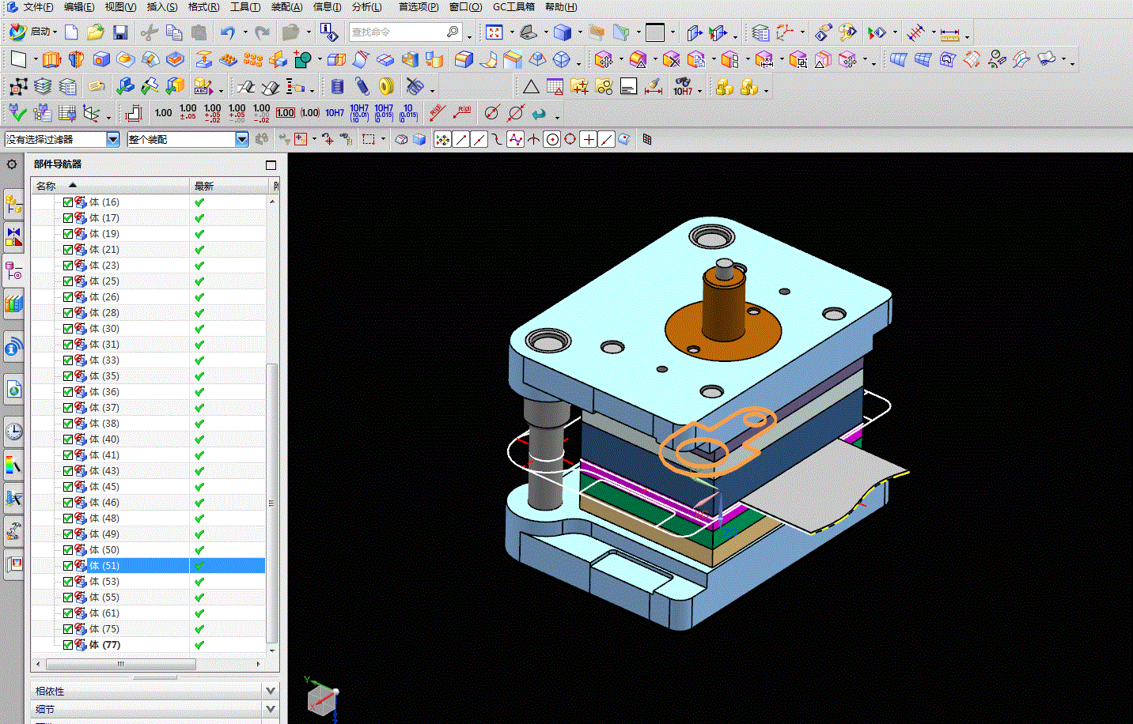The image size is (1133, 724).
Task: Open the Reuse Library books icon
Action: [13, 303]
